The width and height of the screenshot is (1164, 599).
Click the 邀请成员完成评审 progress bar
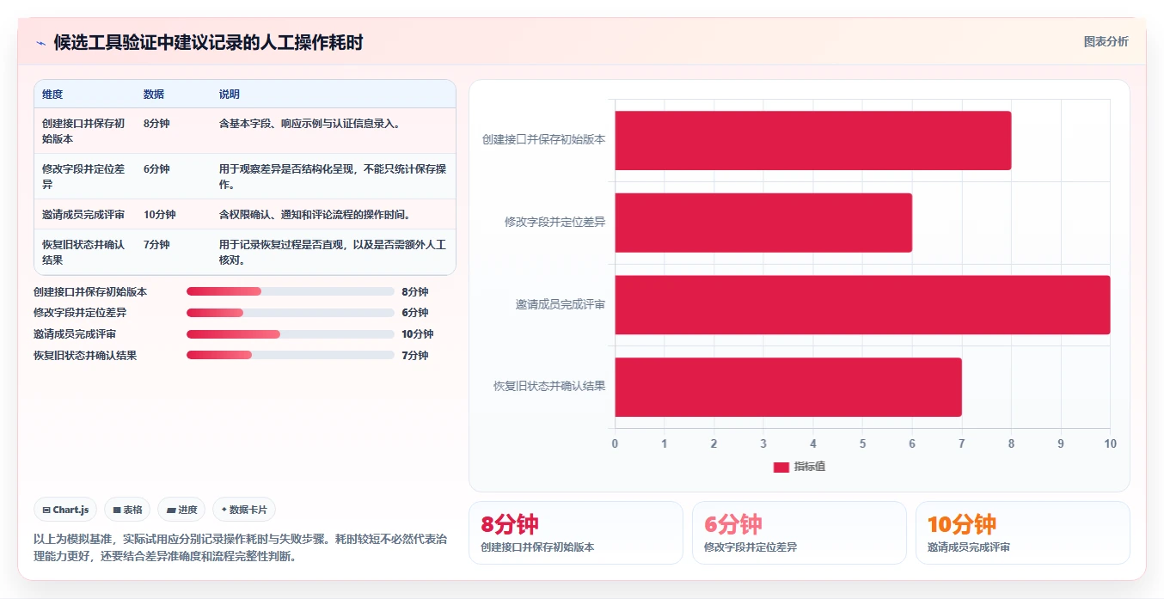tap(291, 334)
